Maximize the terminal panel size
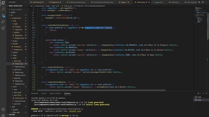The width and height of the screenshot is (209, 117). pos(203,93)
